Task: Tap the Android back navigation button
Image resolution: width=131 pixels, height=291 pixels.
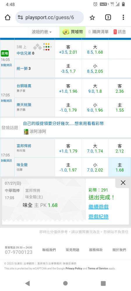Action: pos(27,283)
